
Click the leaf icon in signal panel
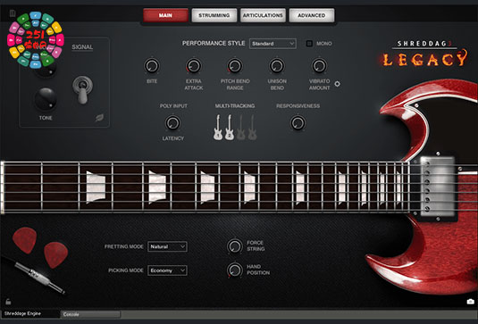pyautogui.click(x=99, y=118)
